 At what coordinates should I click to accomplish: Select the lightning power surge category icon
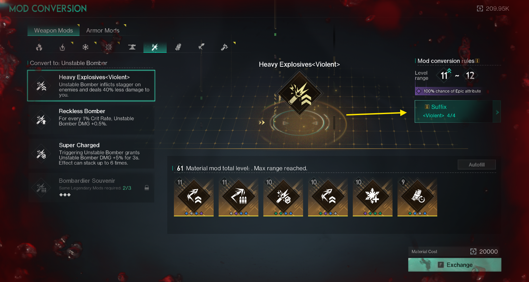pos(62,47)
